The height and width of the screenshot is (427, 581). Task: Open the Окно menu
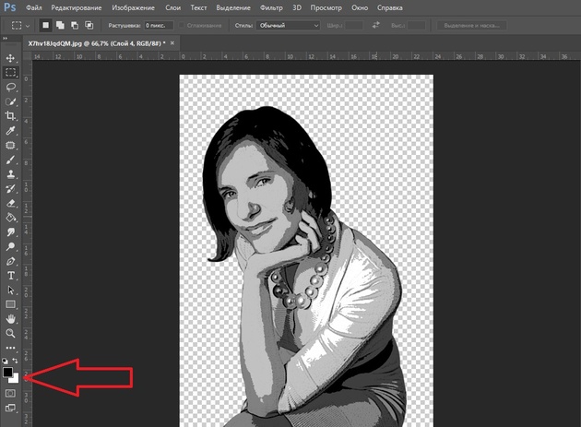[360, 7]
